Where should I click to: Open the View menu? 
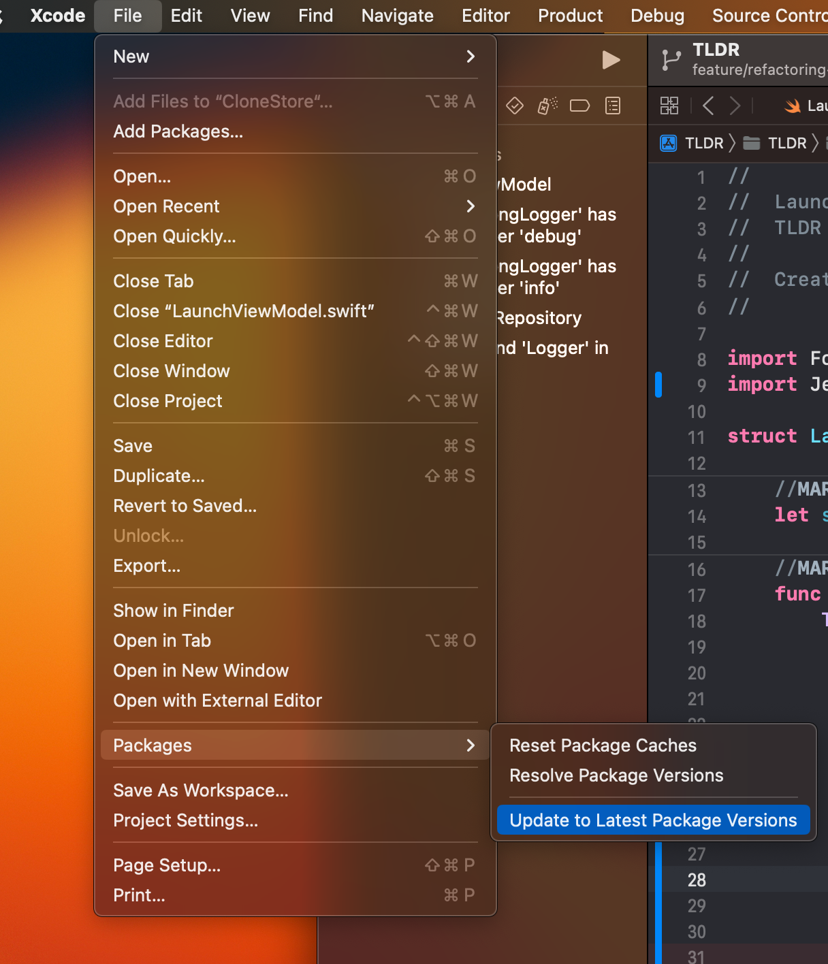pyautogui.click(x=251, y=16)
